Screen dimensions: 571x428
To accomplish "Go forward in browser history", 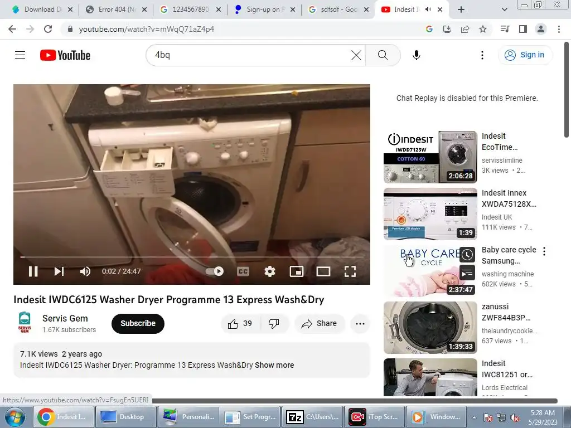I will (x=30, y=29).
